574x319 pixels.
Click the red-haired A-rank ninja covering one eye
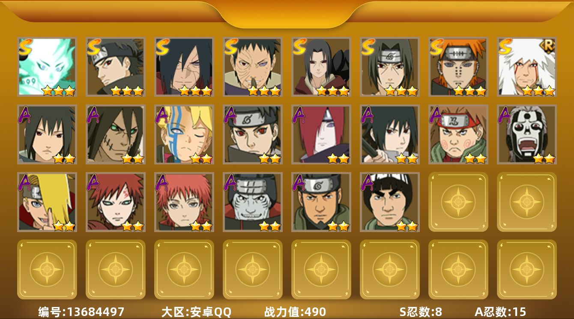pos(321,134)
